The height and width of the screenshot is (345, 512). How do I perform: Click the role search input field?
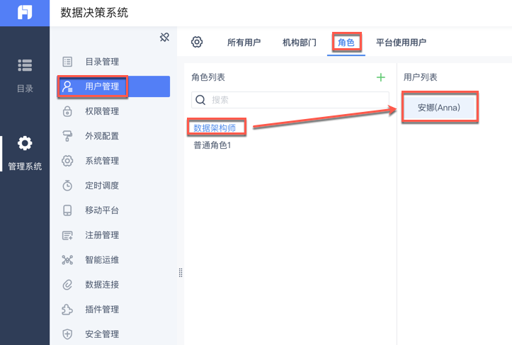pyautogui.click(x=297, y=100)
